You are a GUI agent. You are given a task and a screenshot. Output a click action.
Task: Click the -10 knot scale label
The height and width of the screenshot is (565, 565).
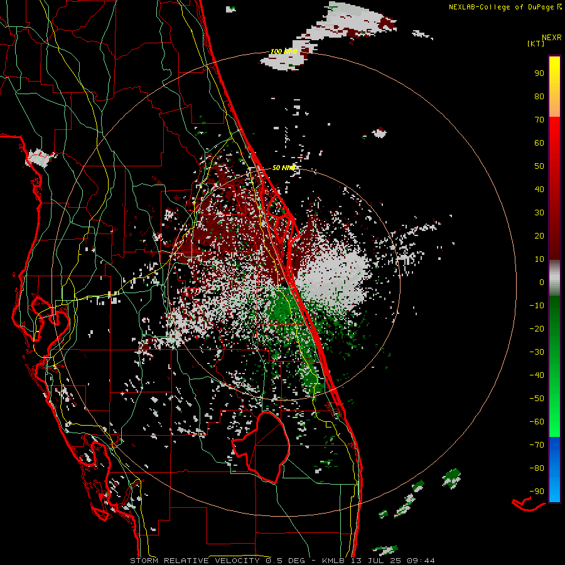(537, 306)
